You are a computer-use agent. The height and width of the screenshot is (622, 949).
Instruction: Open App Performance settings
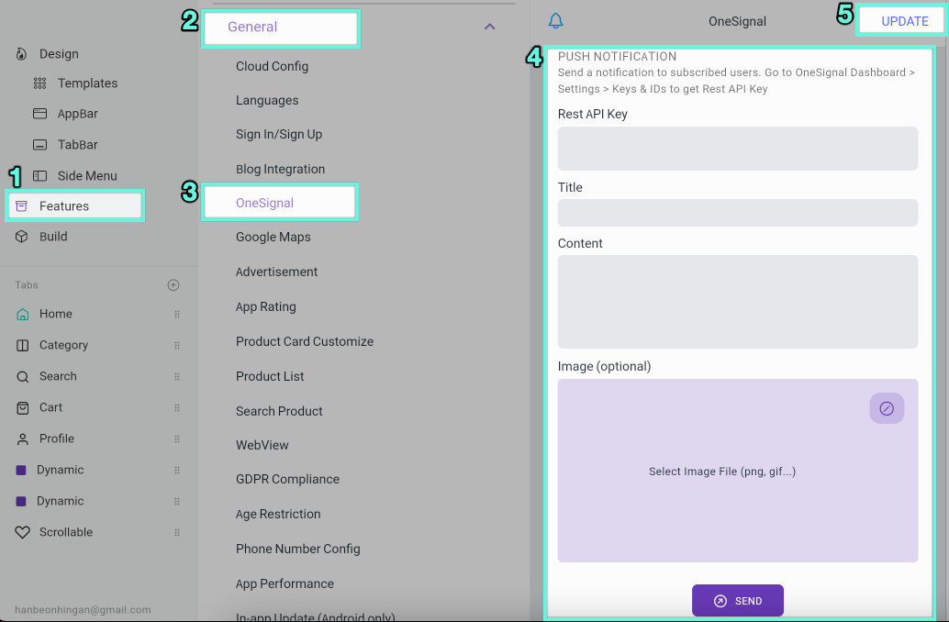coord(285,583)
